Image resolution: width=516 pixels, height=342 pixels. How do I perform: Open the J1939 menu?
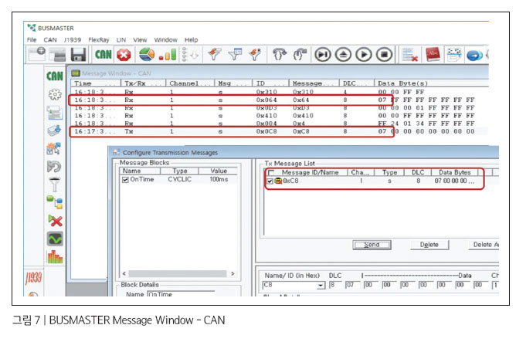coord(73,40)
